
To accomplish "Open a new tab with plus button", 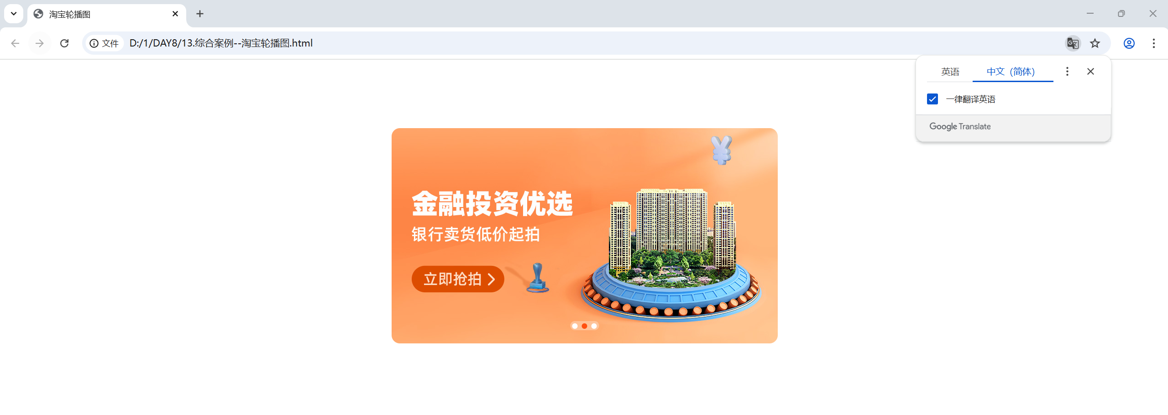I will coord(200,14).
